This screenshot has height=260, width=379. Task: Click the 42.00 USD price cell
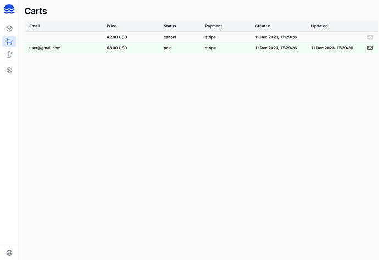[117, 37]
